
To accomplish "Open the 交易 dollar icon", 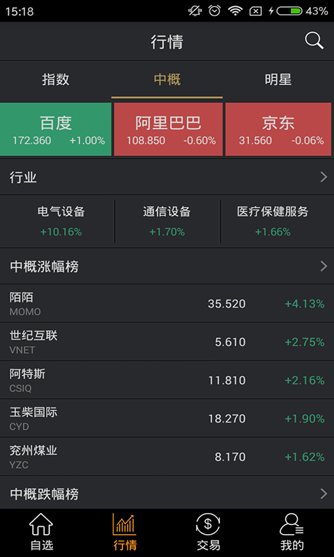I will pyautogui.click(x=208, y=525).
